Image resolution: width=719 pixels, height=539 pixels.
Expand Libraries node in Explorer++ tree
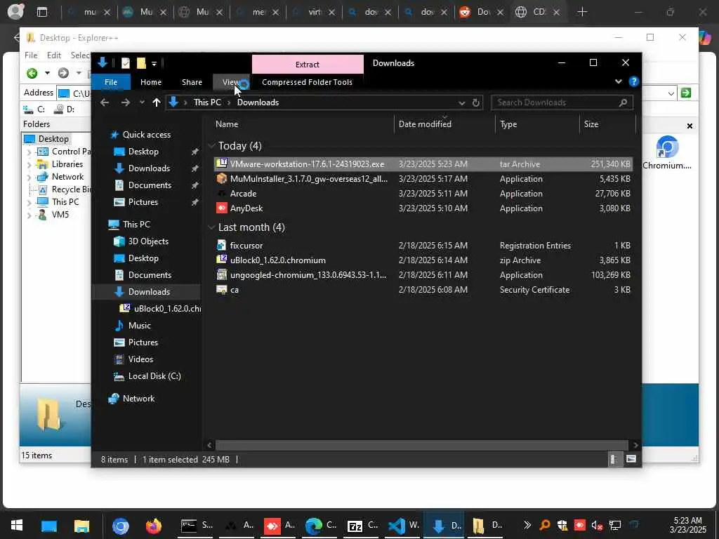[x=29, y=164]
